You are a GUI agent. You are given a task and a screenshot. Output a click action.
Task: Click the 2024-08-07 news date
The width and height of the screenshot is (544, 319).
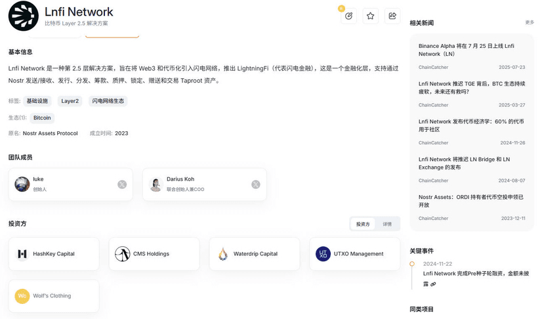point(512,181)
